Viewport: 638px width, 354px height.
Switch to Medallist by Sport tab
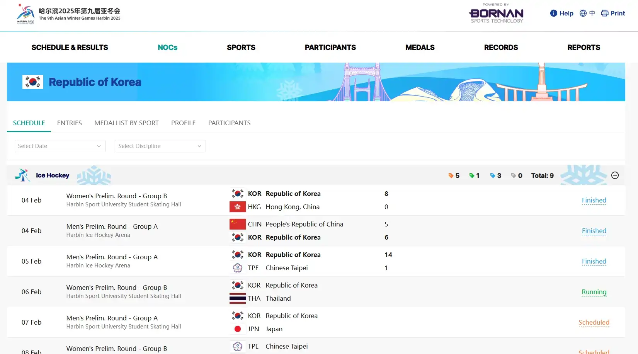point(126,123)
